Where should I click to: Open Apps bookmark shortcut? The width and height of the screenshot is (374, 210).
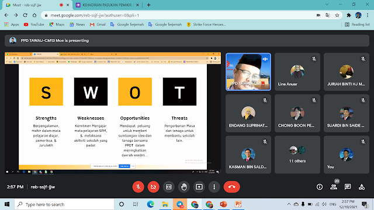point(12,24)
